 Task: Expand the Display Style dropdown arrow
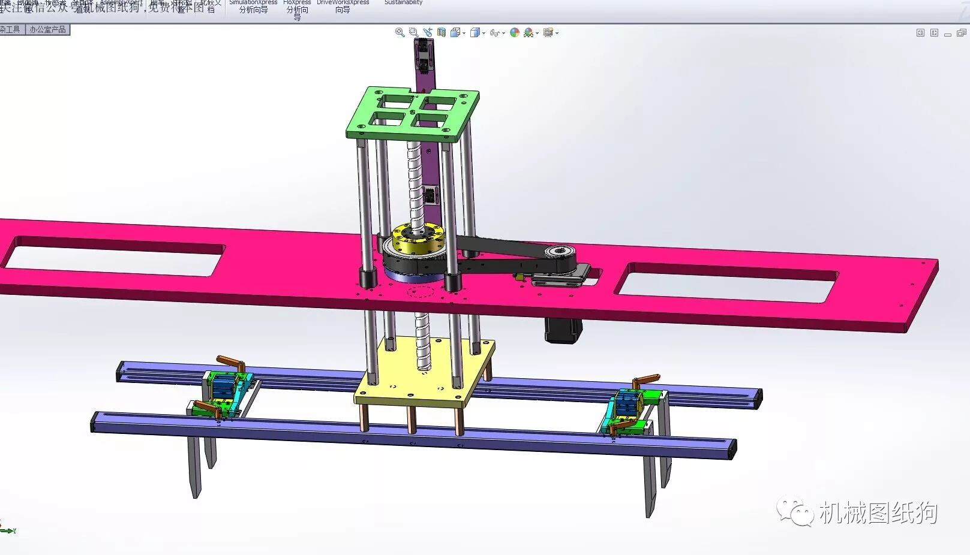click(484, 34)
